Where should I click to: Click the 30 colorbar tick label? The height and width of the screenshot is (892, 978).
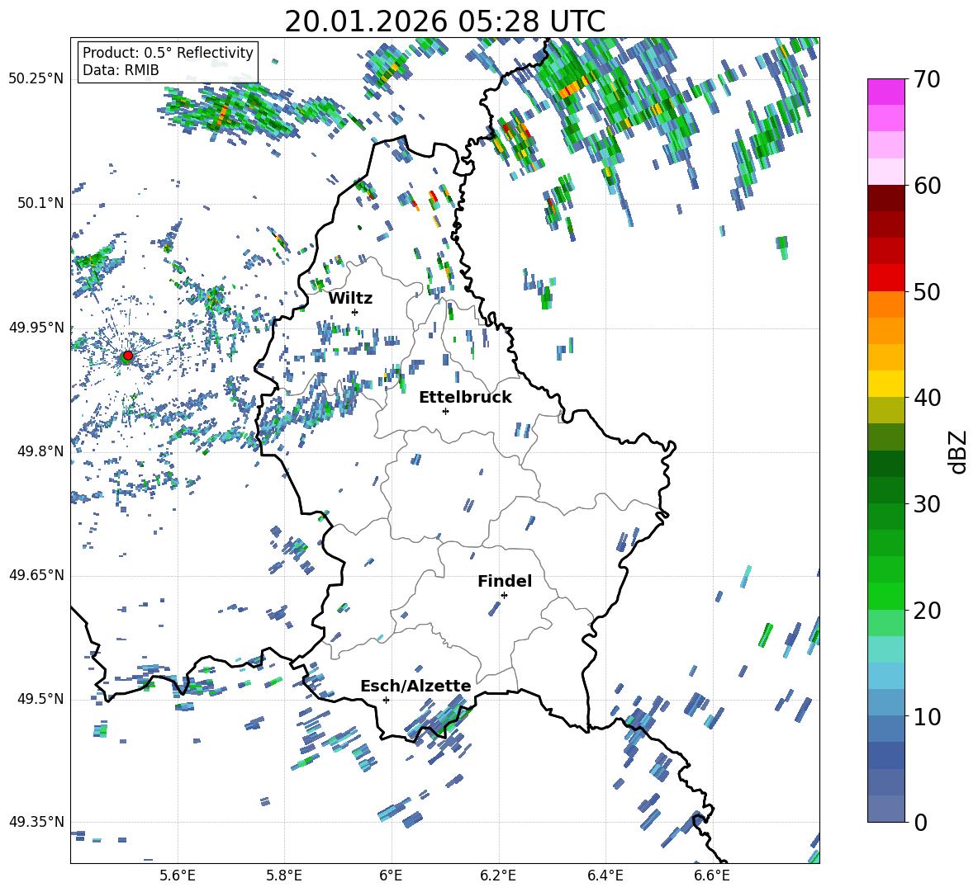pos(927,504)
